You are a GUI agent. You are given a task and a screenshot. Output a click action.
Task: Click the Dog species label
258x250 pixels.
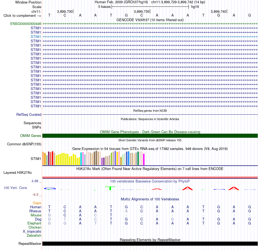pos(38,219)
